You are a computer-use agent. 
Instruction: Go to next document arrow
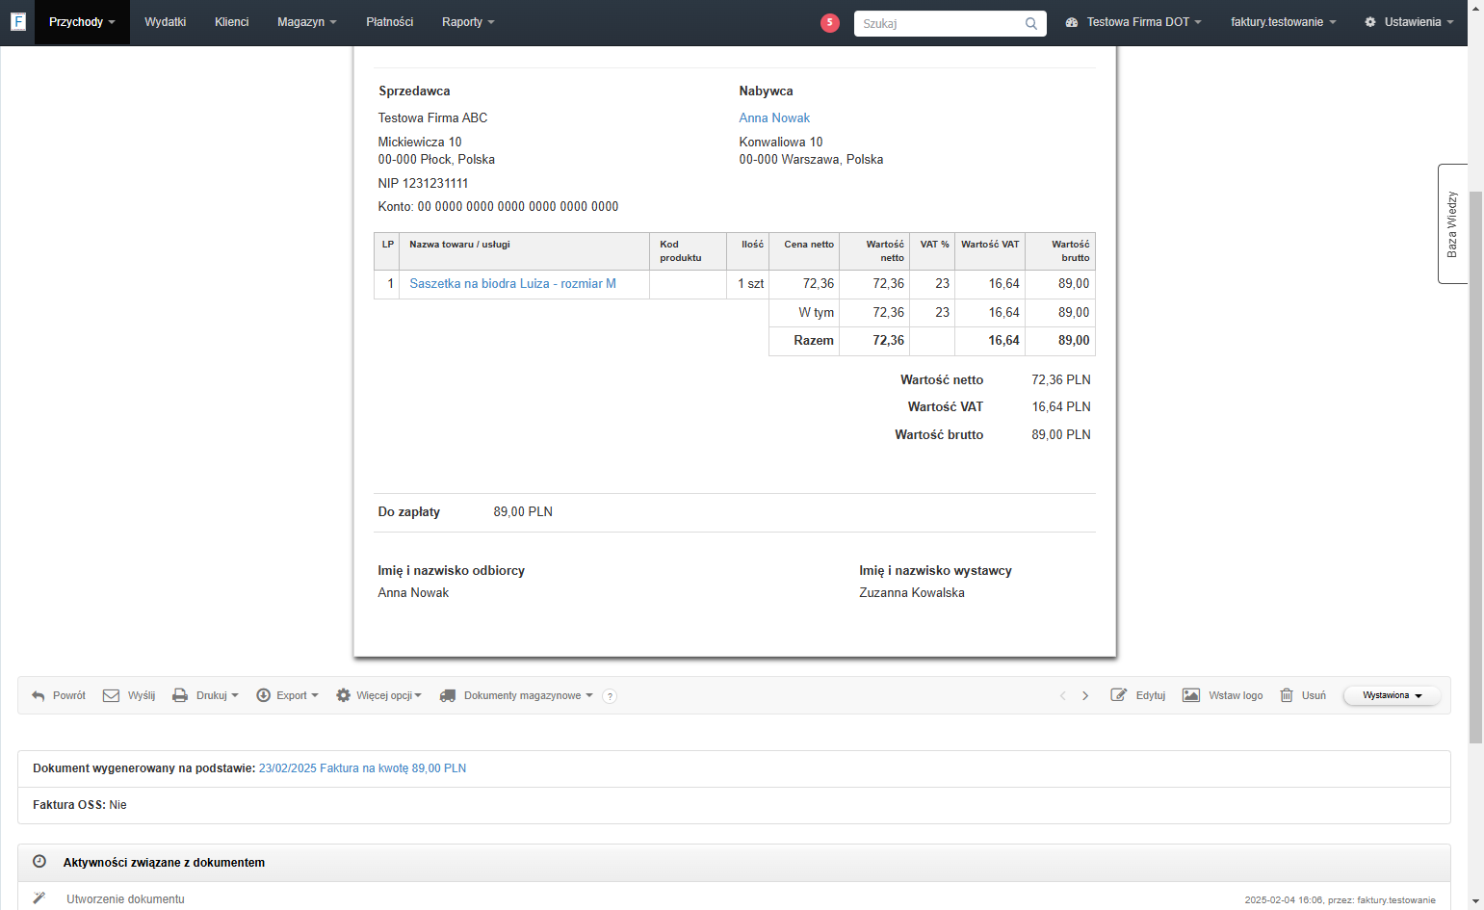click(x=1085, y=695)
